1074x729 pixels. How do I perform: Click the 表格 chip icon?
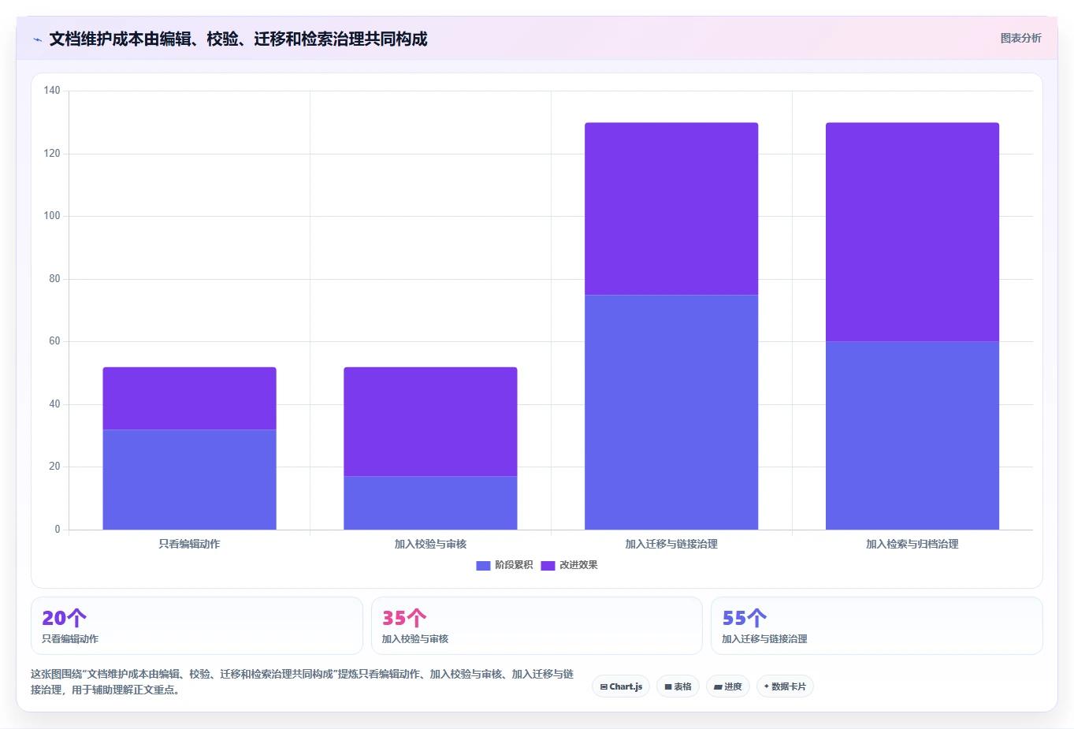pos(668,687)
